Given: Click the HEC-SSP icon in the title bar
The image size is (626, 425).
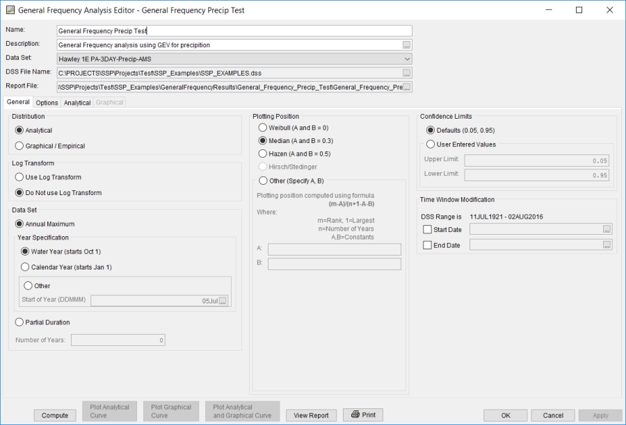Looking at the screenshot, I should point(9,10).
